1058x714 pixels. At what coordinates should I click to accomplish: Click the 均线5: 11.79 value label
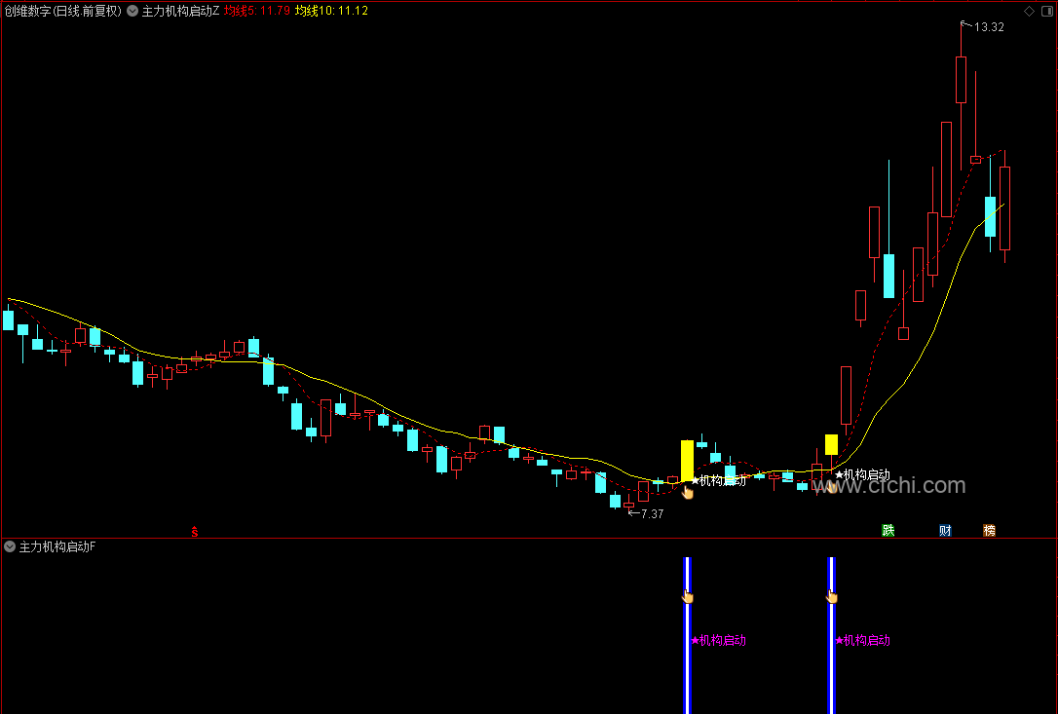(257, 11)
